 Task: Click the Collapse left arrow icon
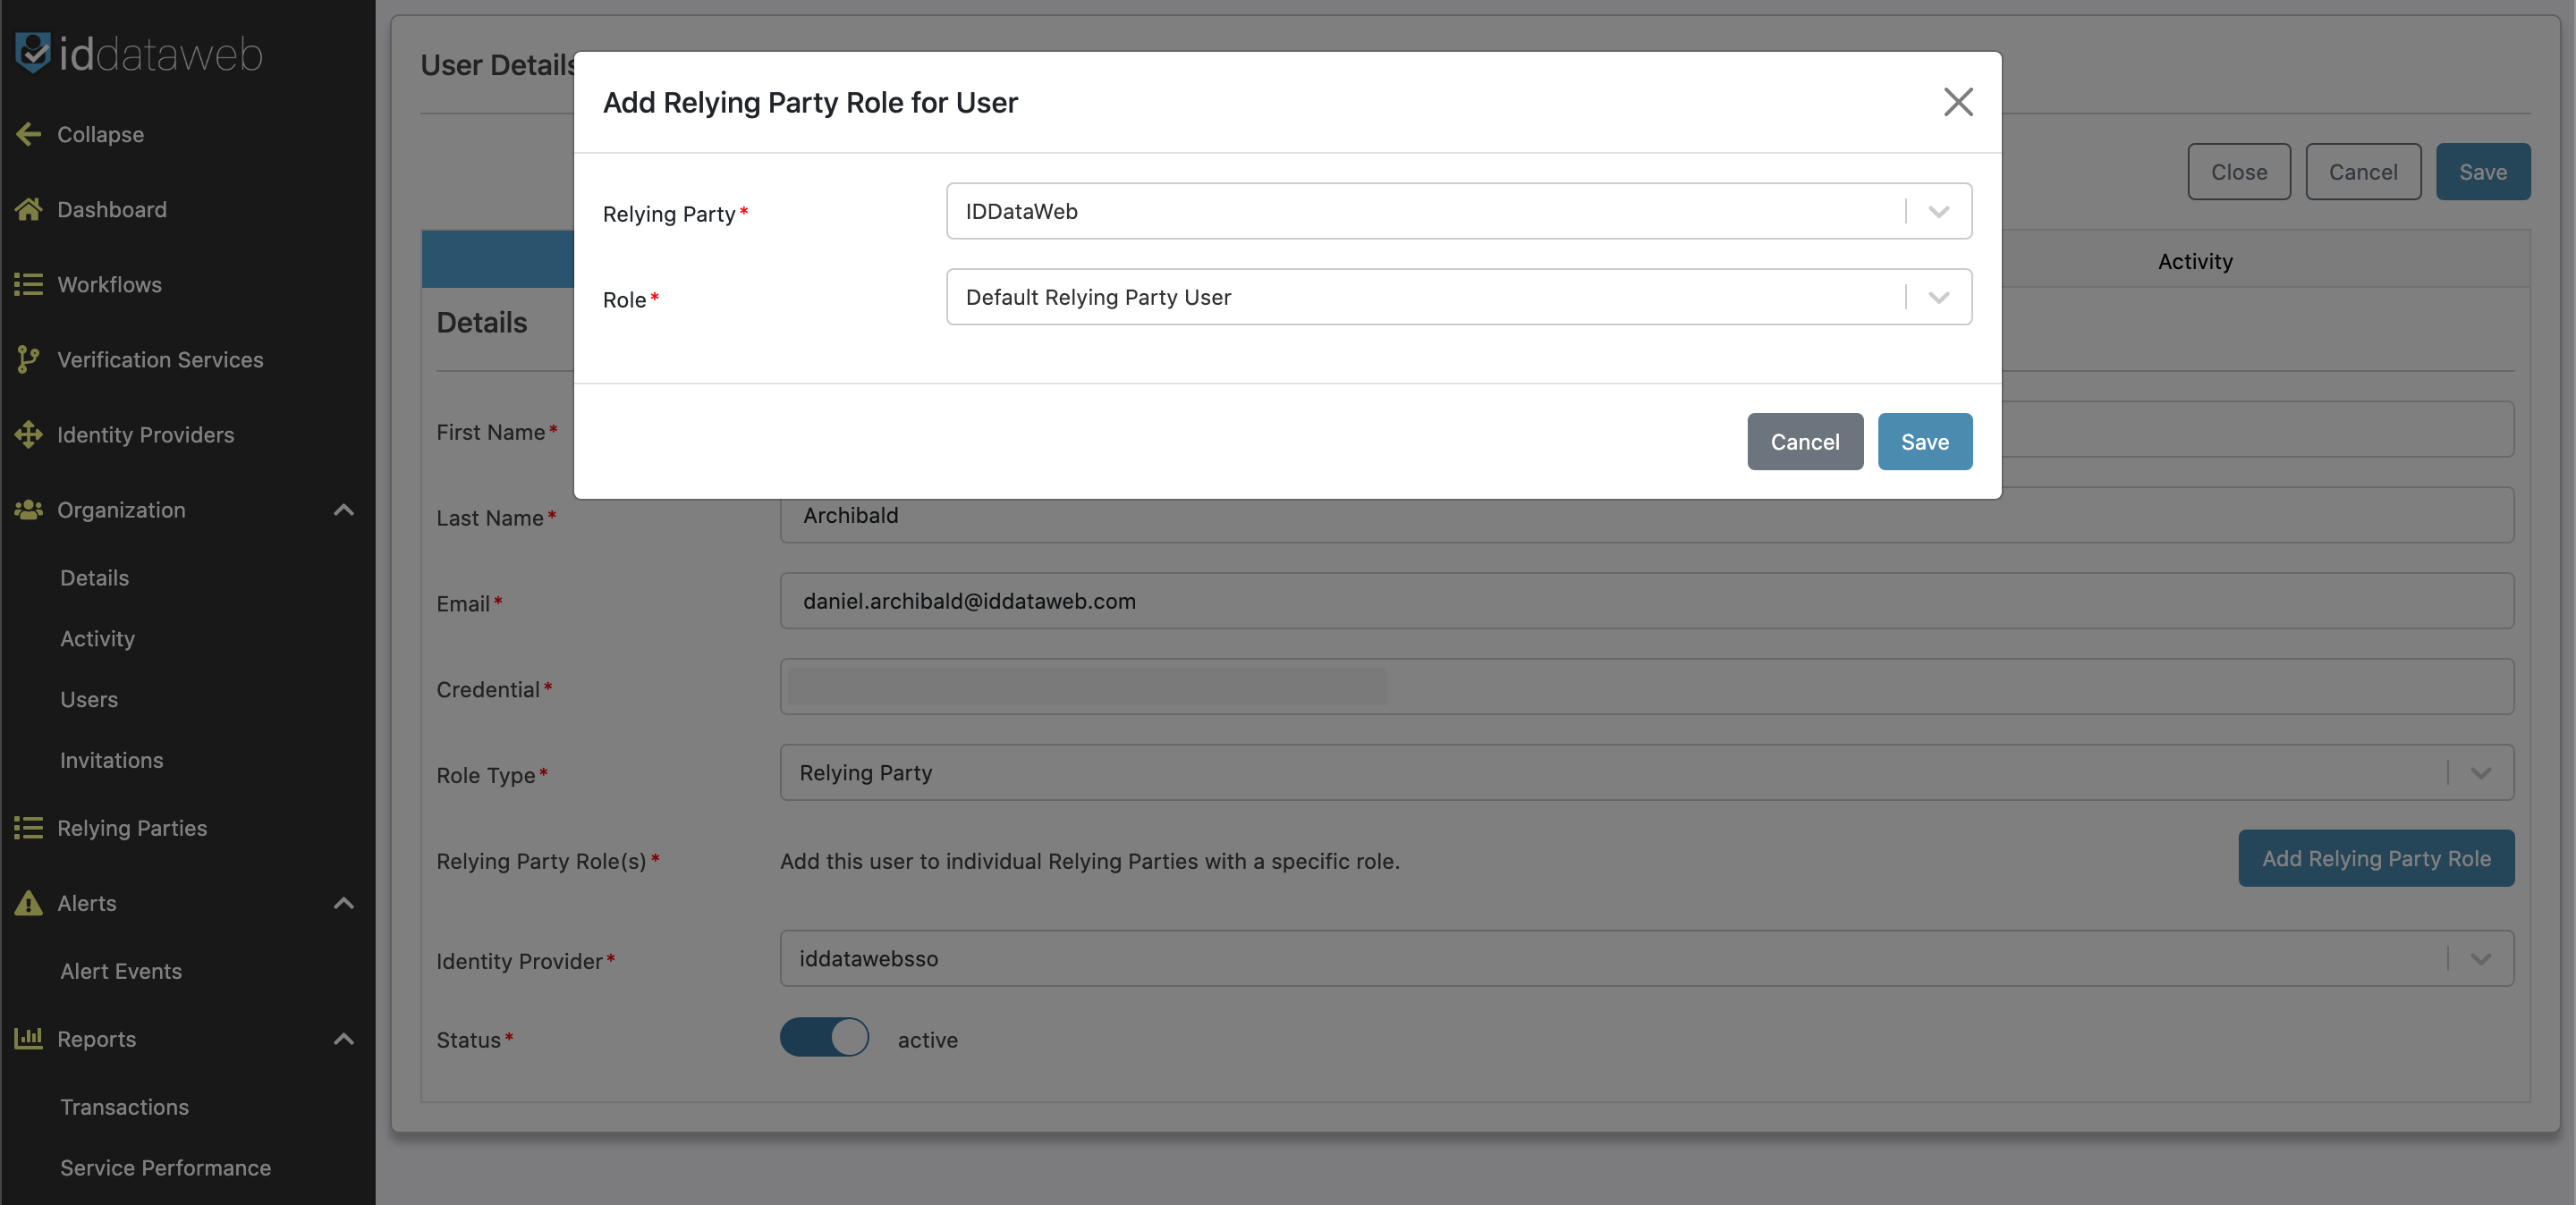28,134
